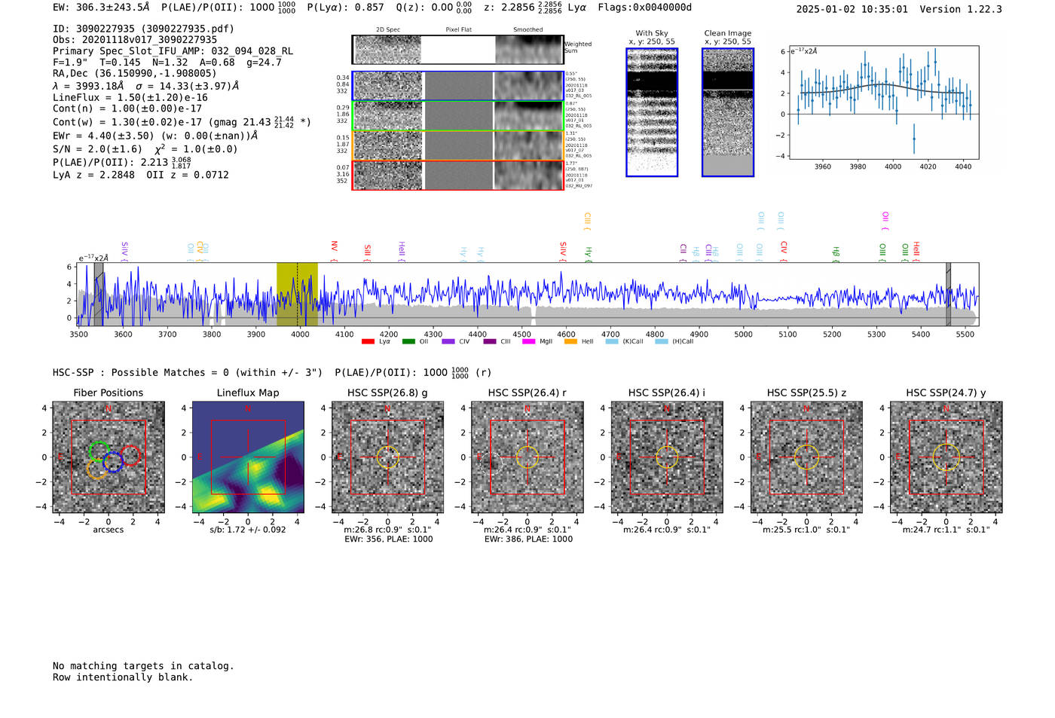Image resolution: width=1055 pixels, height=718 pixels.
Task: Click the orange CIII] marker above spectrum
Action: coord(587,222)
